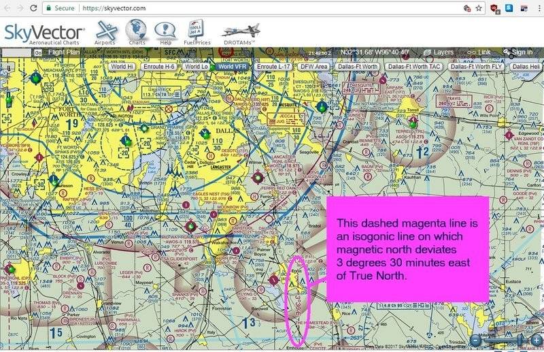Select the Dallas-Ft Worth FLY tab
This screenshot has height=352, width=544.
476,67
